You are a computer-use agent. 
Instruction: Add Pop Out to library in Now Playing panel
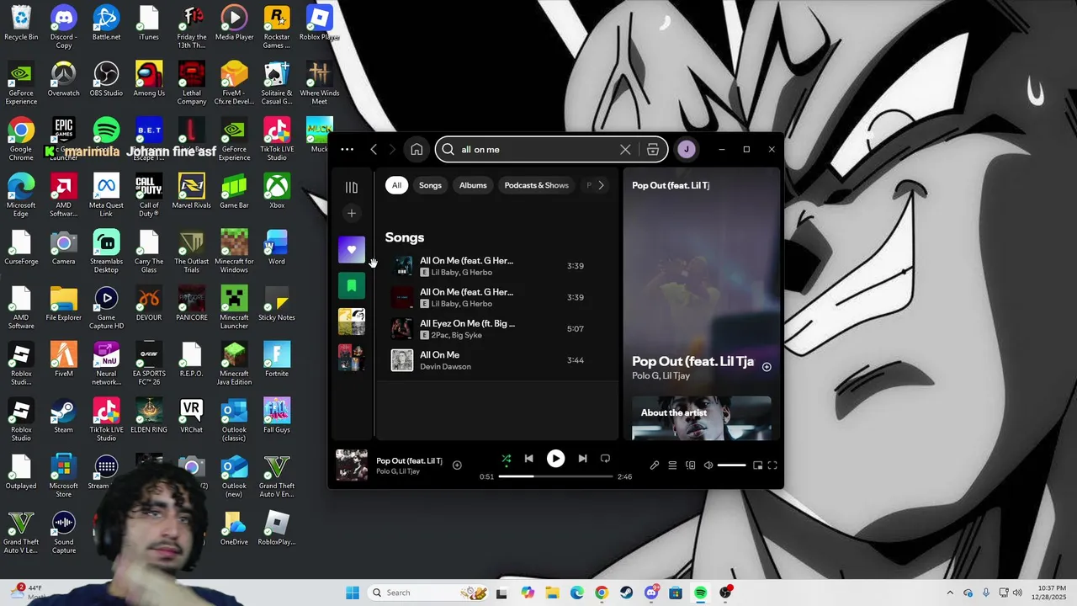point(767,367)
